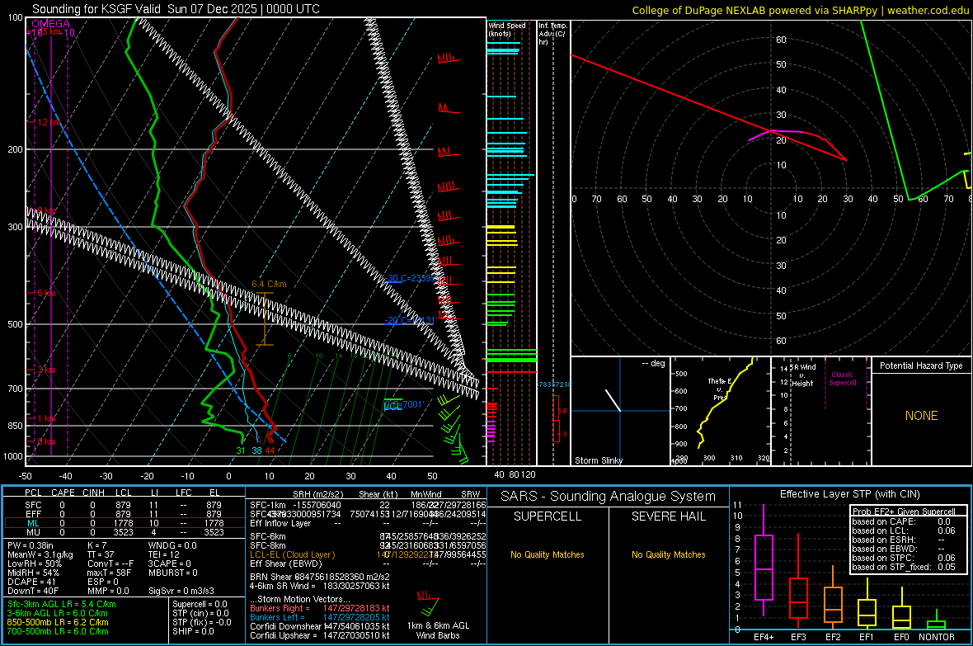
Task: Click the 'SFC-1km' kinematics row label
Action: tap(267, 505)
